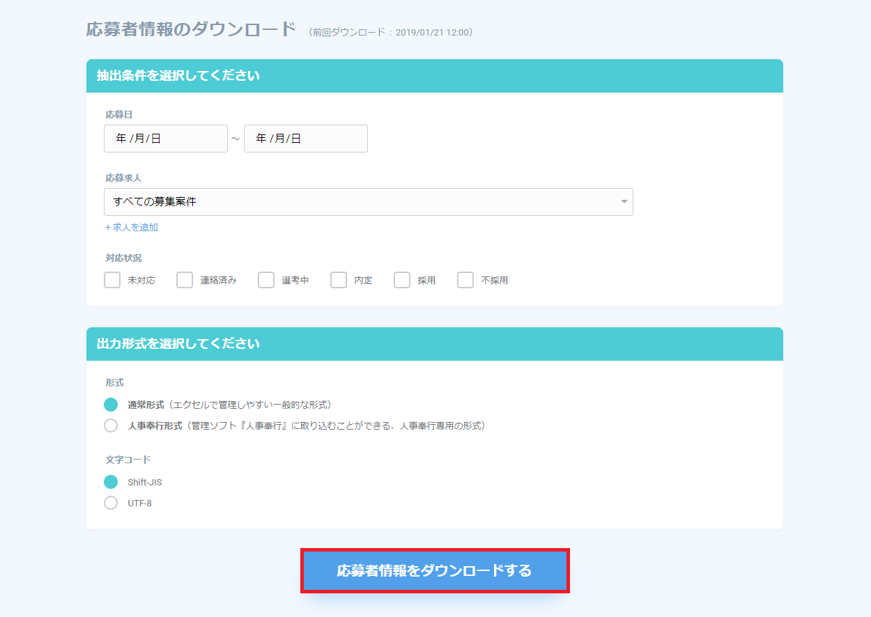Select Shift-JIS character encoding
The width and height of the screenshot is (871, 617).
pos(111,482)
